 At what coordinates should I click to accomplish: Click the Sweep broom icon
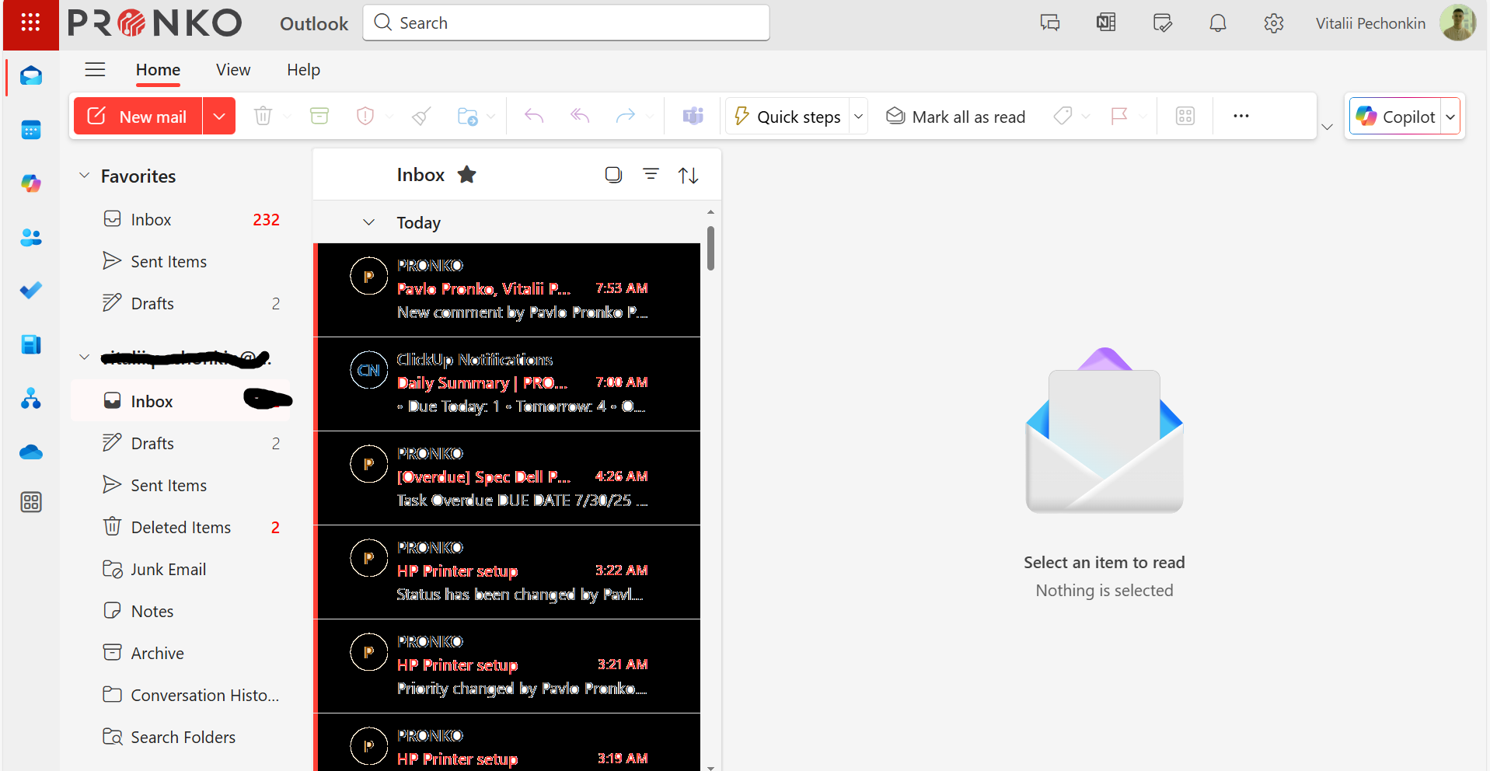pos(421,117)
